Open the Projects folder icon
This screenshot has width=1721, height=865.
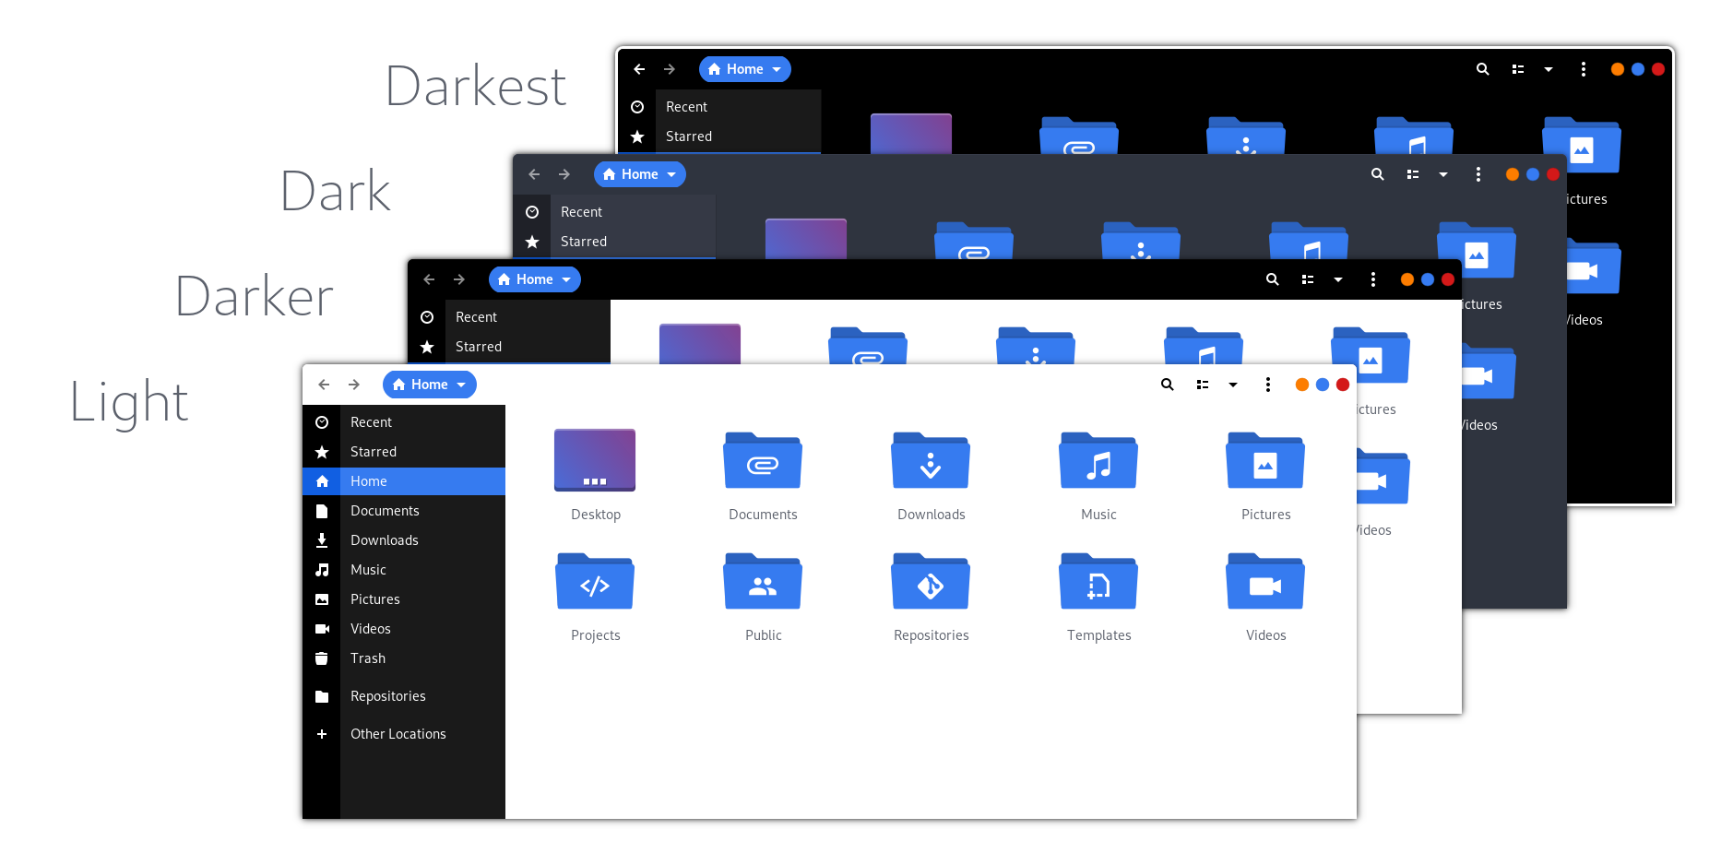click(x=595, y=581)
